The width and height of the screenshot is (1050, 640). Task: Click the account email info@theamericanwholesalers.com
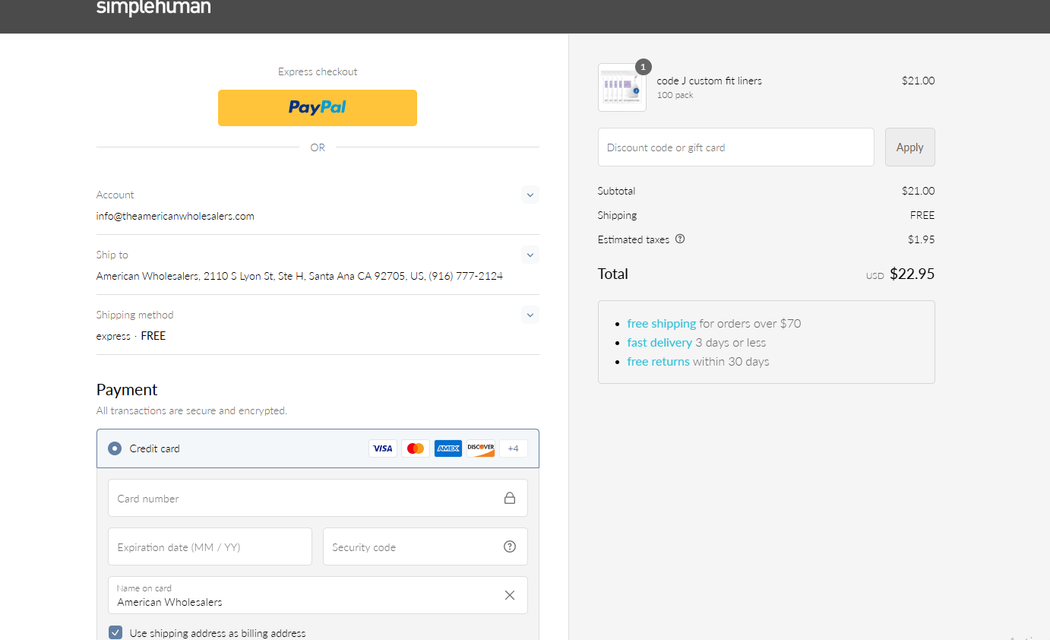click(x=176, y=216)
